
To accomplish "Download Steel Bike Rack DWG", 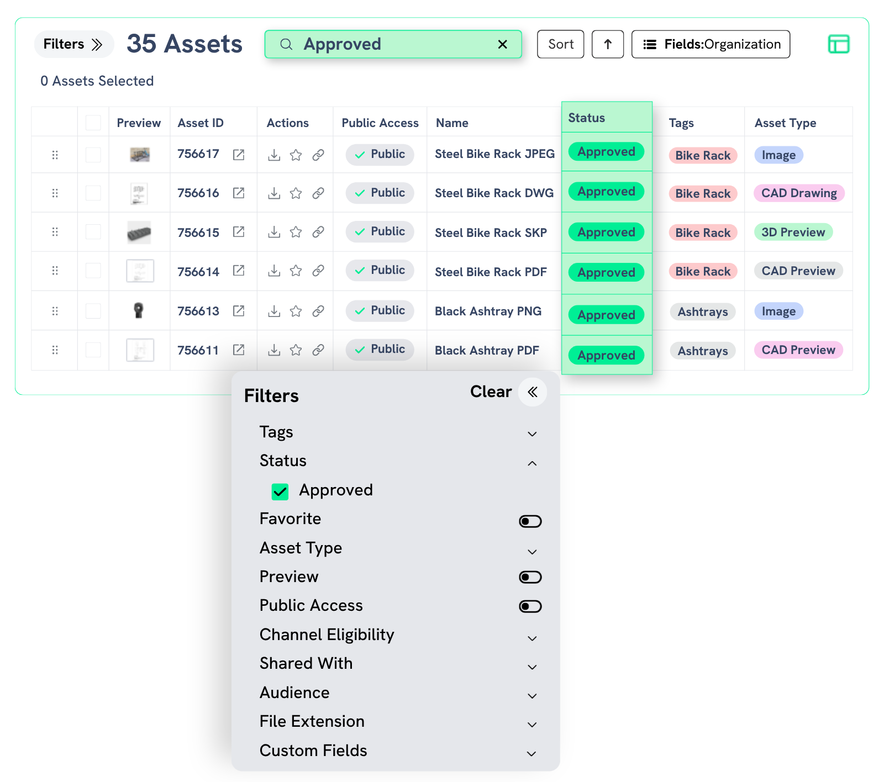I will 274,193.
